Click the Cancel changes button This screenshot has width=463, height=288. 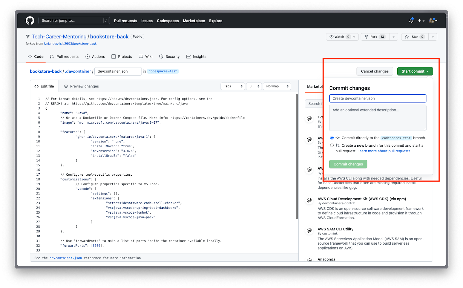375,71
